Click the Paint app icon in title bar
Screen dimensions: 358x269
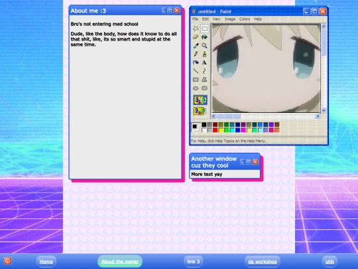(194, 11)
